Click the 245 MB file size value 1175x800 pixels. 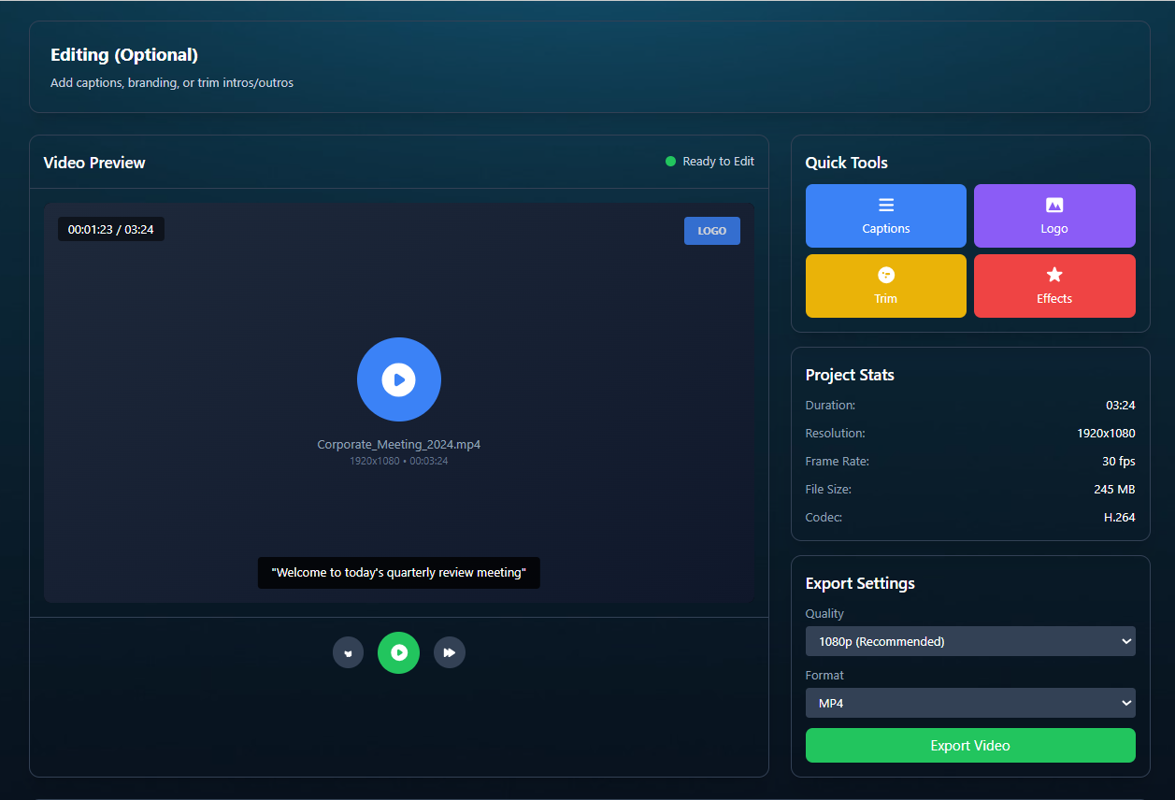click(x=1114, y=490)
